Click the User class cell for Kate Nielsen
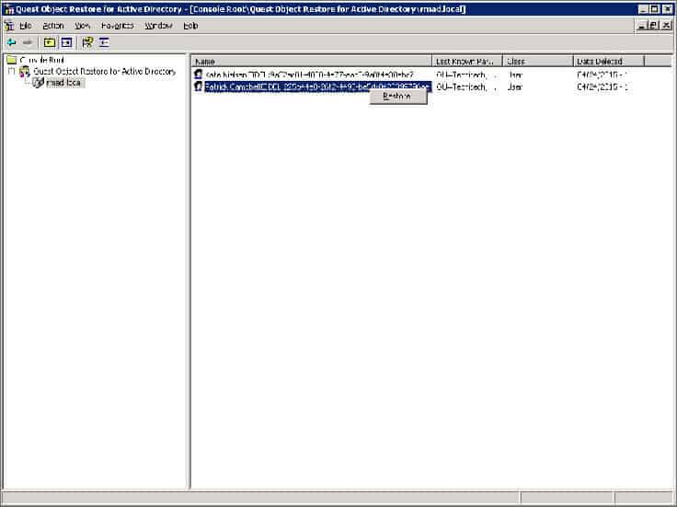Image resolution: width=677 pixels, height=507 pixels. pos(515,75)
